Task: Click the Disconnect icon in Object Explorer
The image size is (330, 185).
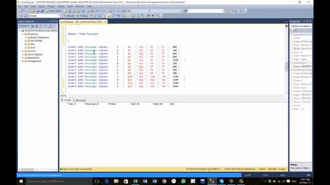Action: [x=37, y=26]
